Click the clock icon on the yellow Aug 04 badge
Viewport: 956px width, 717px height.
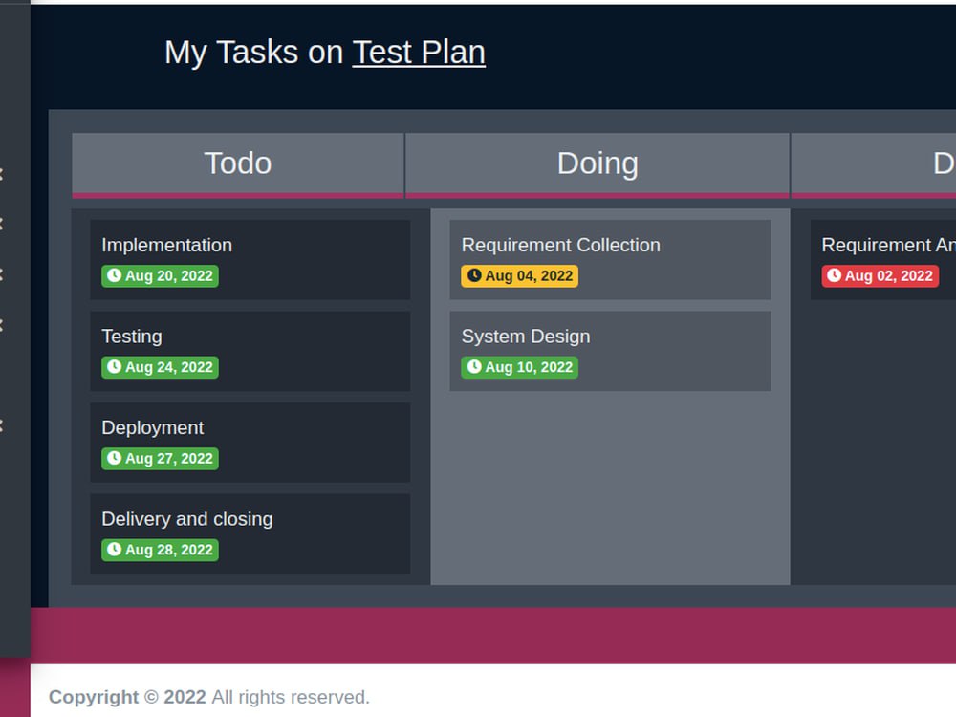pyautogui.click(x=474, y=276)
